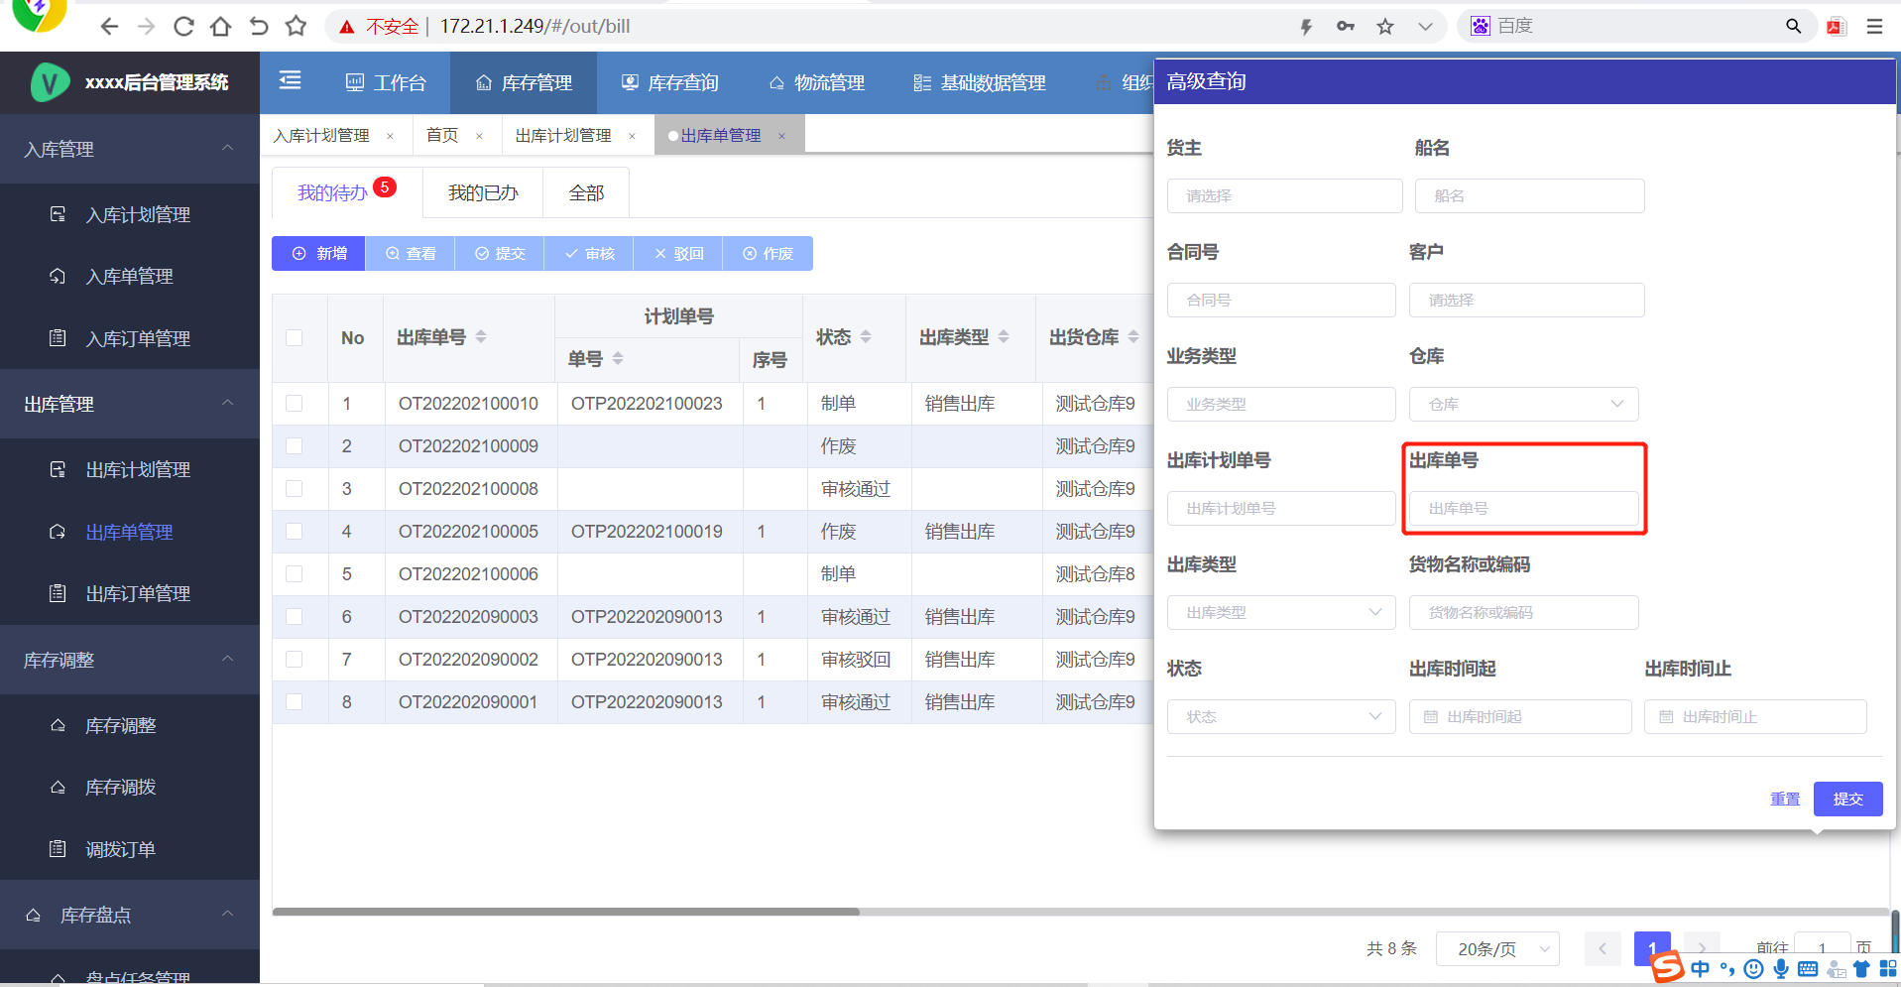Close the 首页 tab
Image resolution: width=1901 pixels, height=987 pixels.
coord(479,136)
